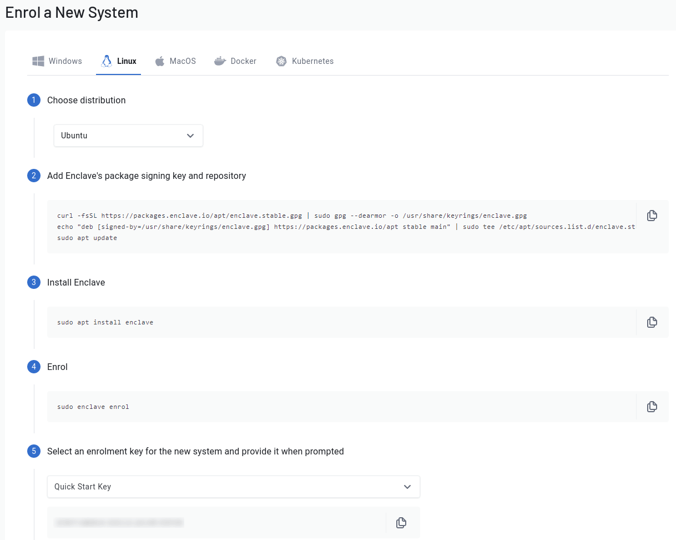The width and height of the screenshot is (676, 540).
Task: Click the Windows logo icon
Action: pos(38,61)
